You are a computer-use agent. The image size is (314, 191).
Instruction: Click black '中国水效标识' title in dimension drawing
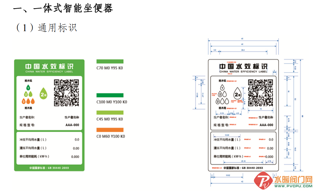point(243,66)
